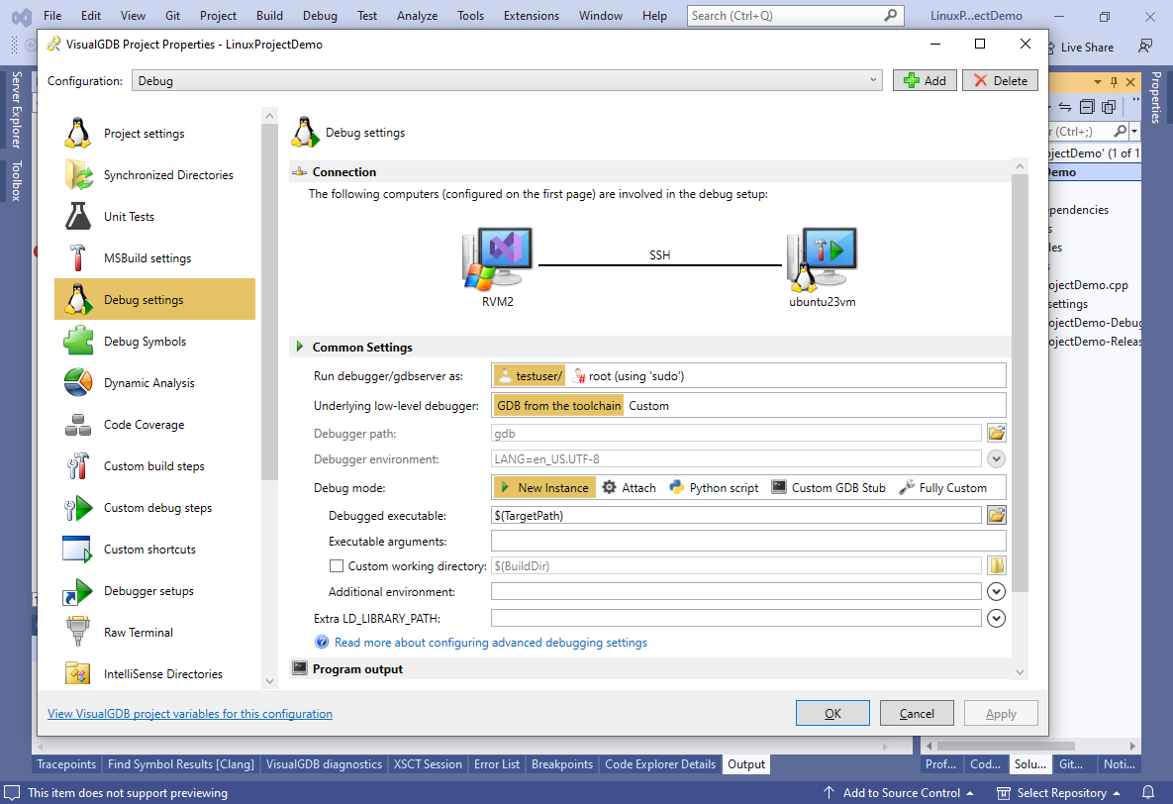Choose GDB from the toolchain
This screenshot has height=804, width=1173.
click(x=559, y=406)
